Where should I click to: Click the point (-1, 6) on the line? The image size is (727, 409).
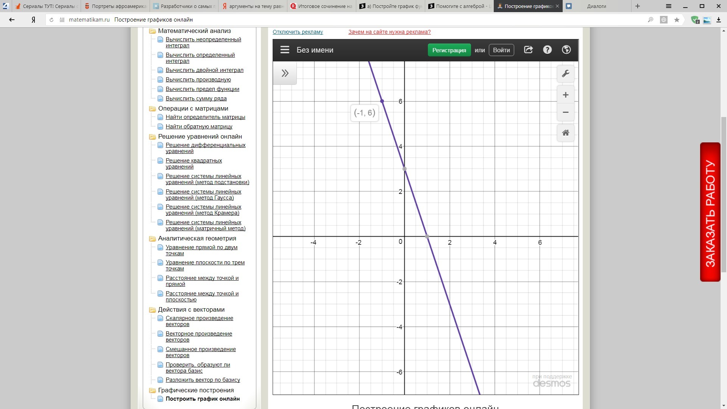[382, 101]
